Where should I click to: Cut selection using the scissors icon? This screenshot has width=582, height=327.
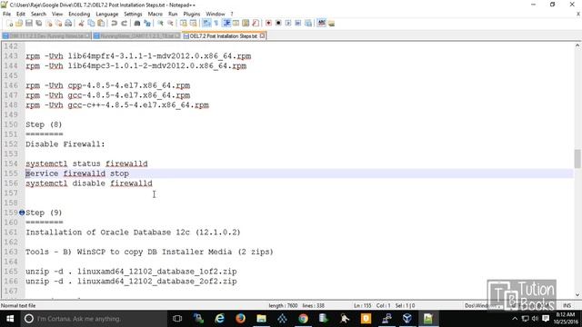tap(81, 24)
